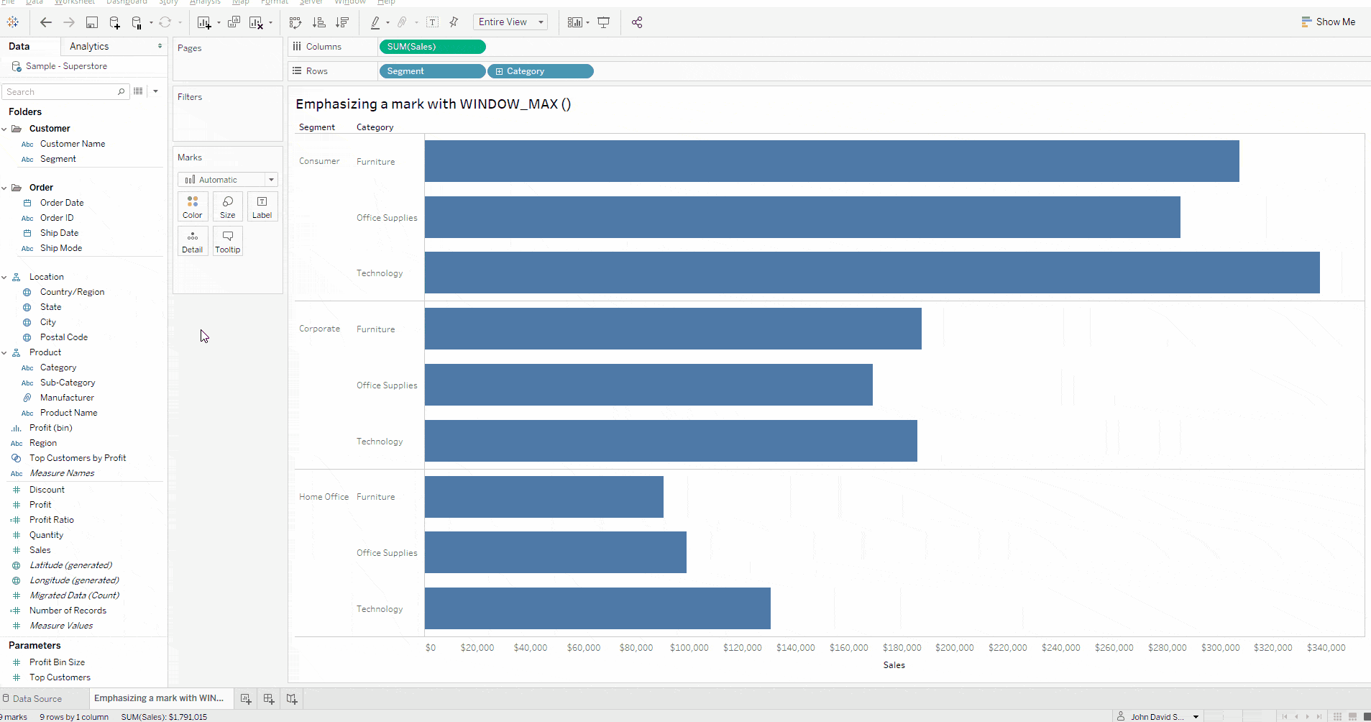Click the Sales axis title

894,665
